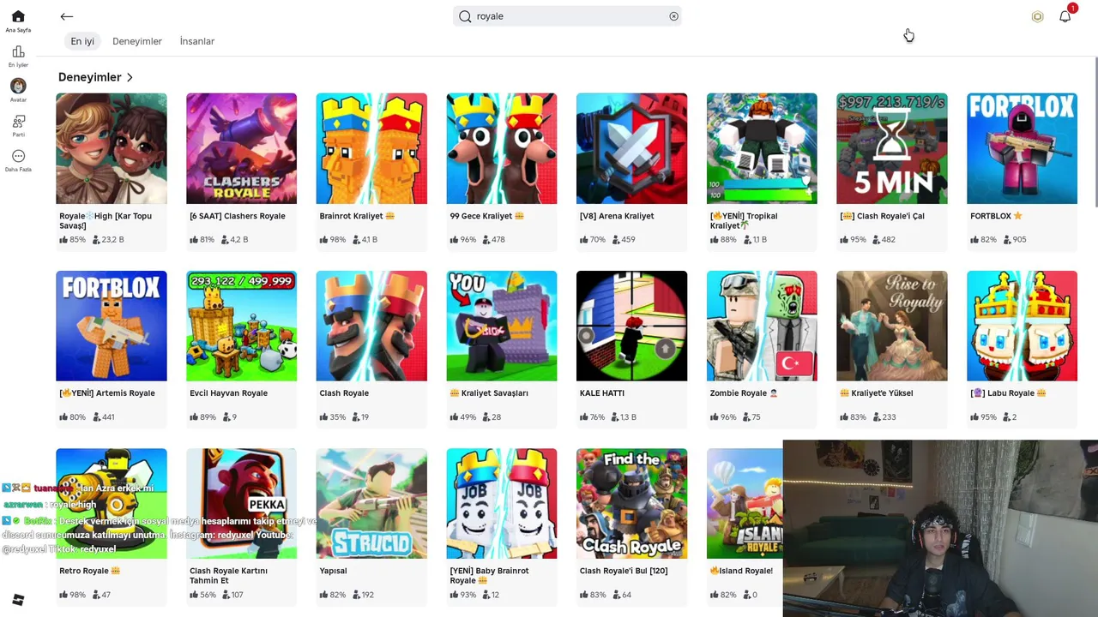Click the search magnifier icon

point(465,16)
